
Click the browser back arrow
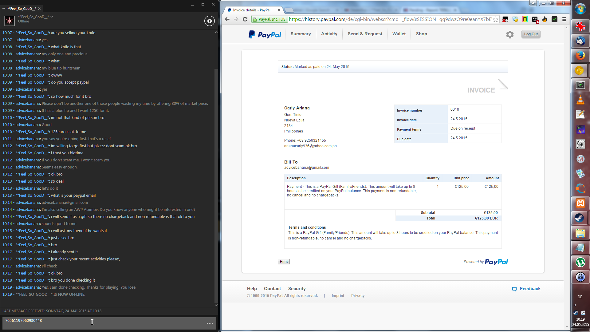[227, 19]
